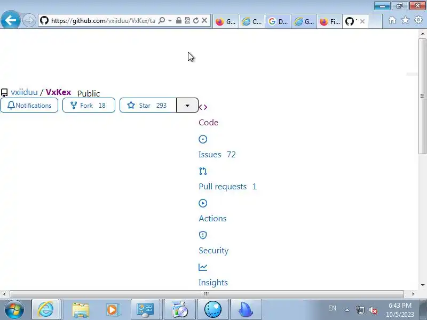Viewport: 427px width, 320px height.
Task: Open the Issues 72 link
Action: coord(217,155)
